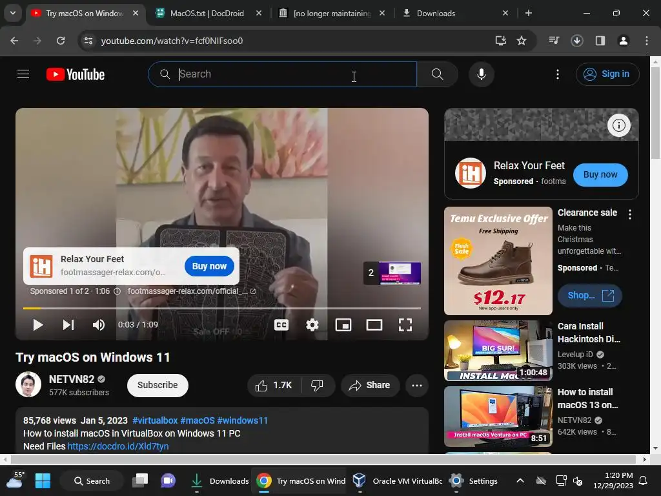
Task: Start voice search with microphone icon
Action: (x=481, y=74)
